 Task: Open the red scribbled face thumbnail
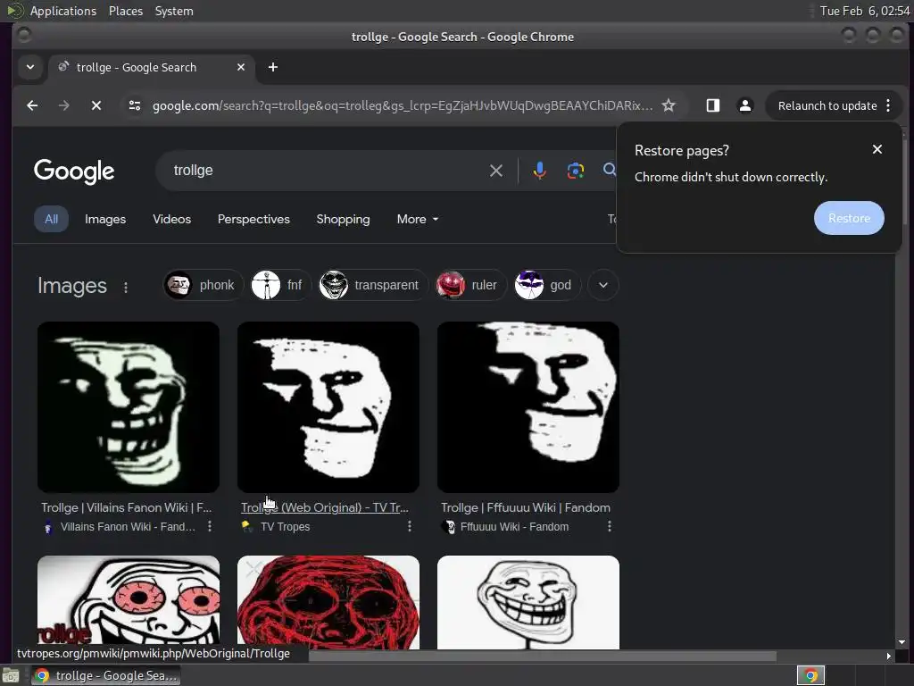[x=328, y=602]
